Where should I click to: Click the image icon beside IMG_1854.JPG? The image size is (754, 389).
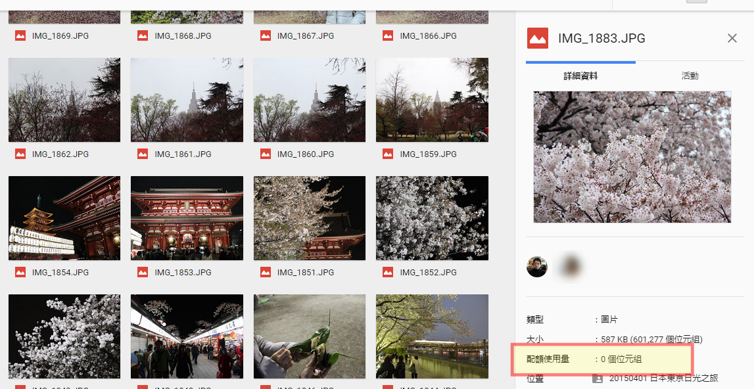coord(20,272)
